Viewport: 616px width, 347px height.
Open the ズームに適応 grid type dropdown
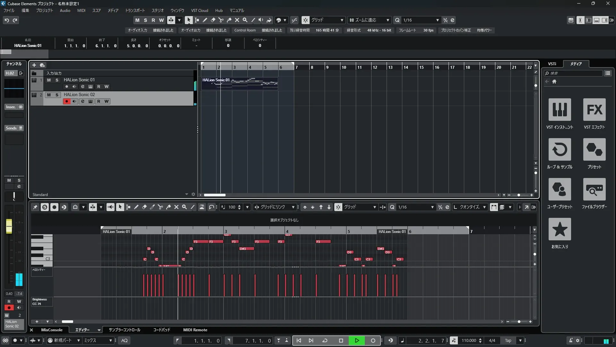click(388, 20)
